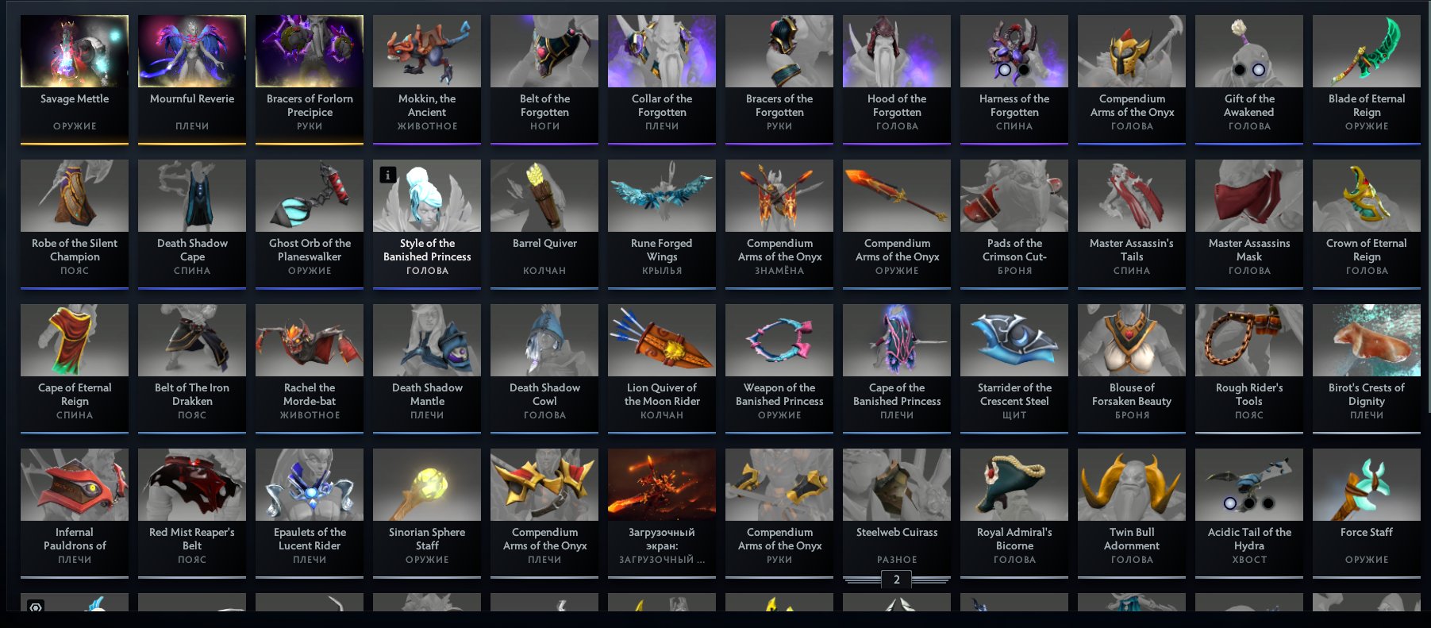Pick the Blade of Eternal Reign icon
1431x628 pixels.
pos(1367,52)
